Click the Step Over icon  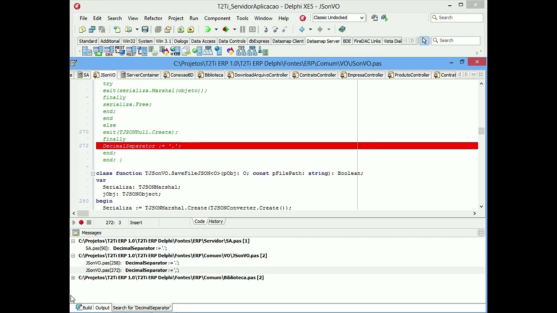click(x=275, y=29)
